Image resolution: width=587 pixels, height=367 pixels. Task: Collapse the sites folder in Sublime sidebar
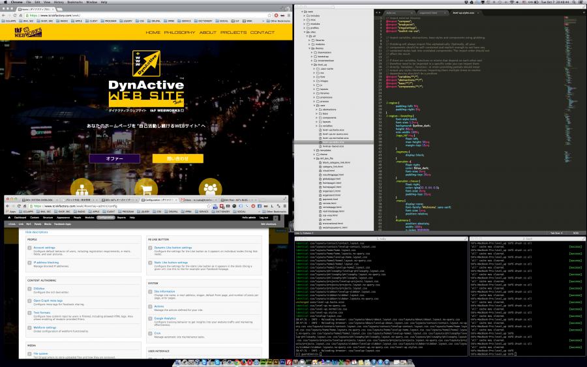pyautogui.click(x=305, y=32)
